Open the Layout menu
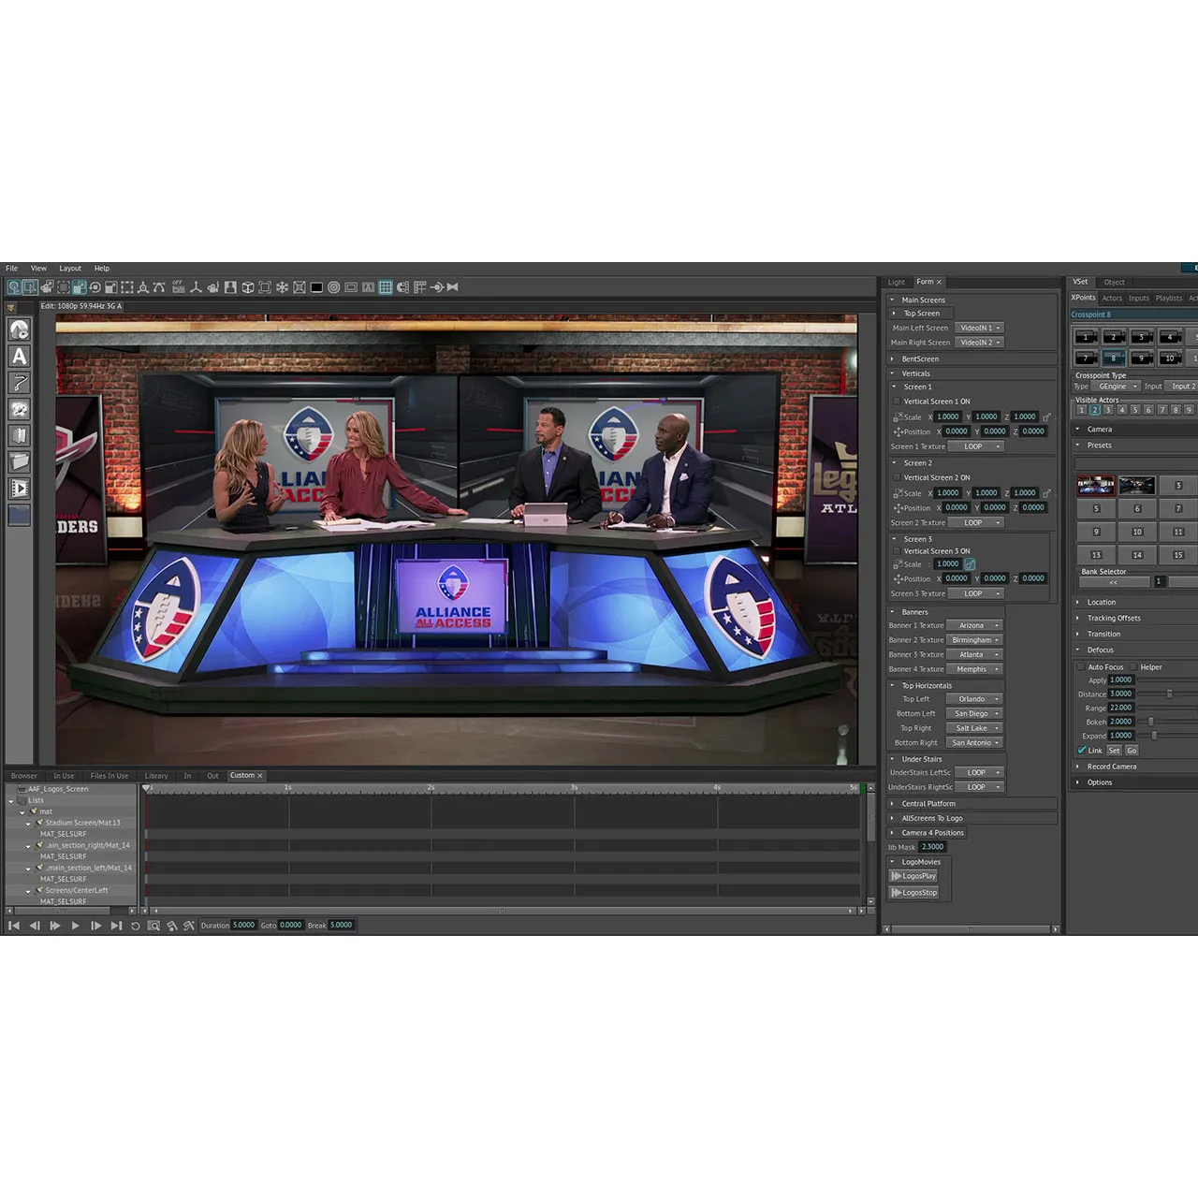The width and height of the screenshot is (1198, 1198). [x=70, y=269]
